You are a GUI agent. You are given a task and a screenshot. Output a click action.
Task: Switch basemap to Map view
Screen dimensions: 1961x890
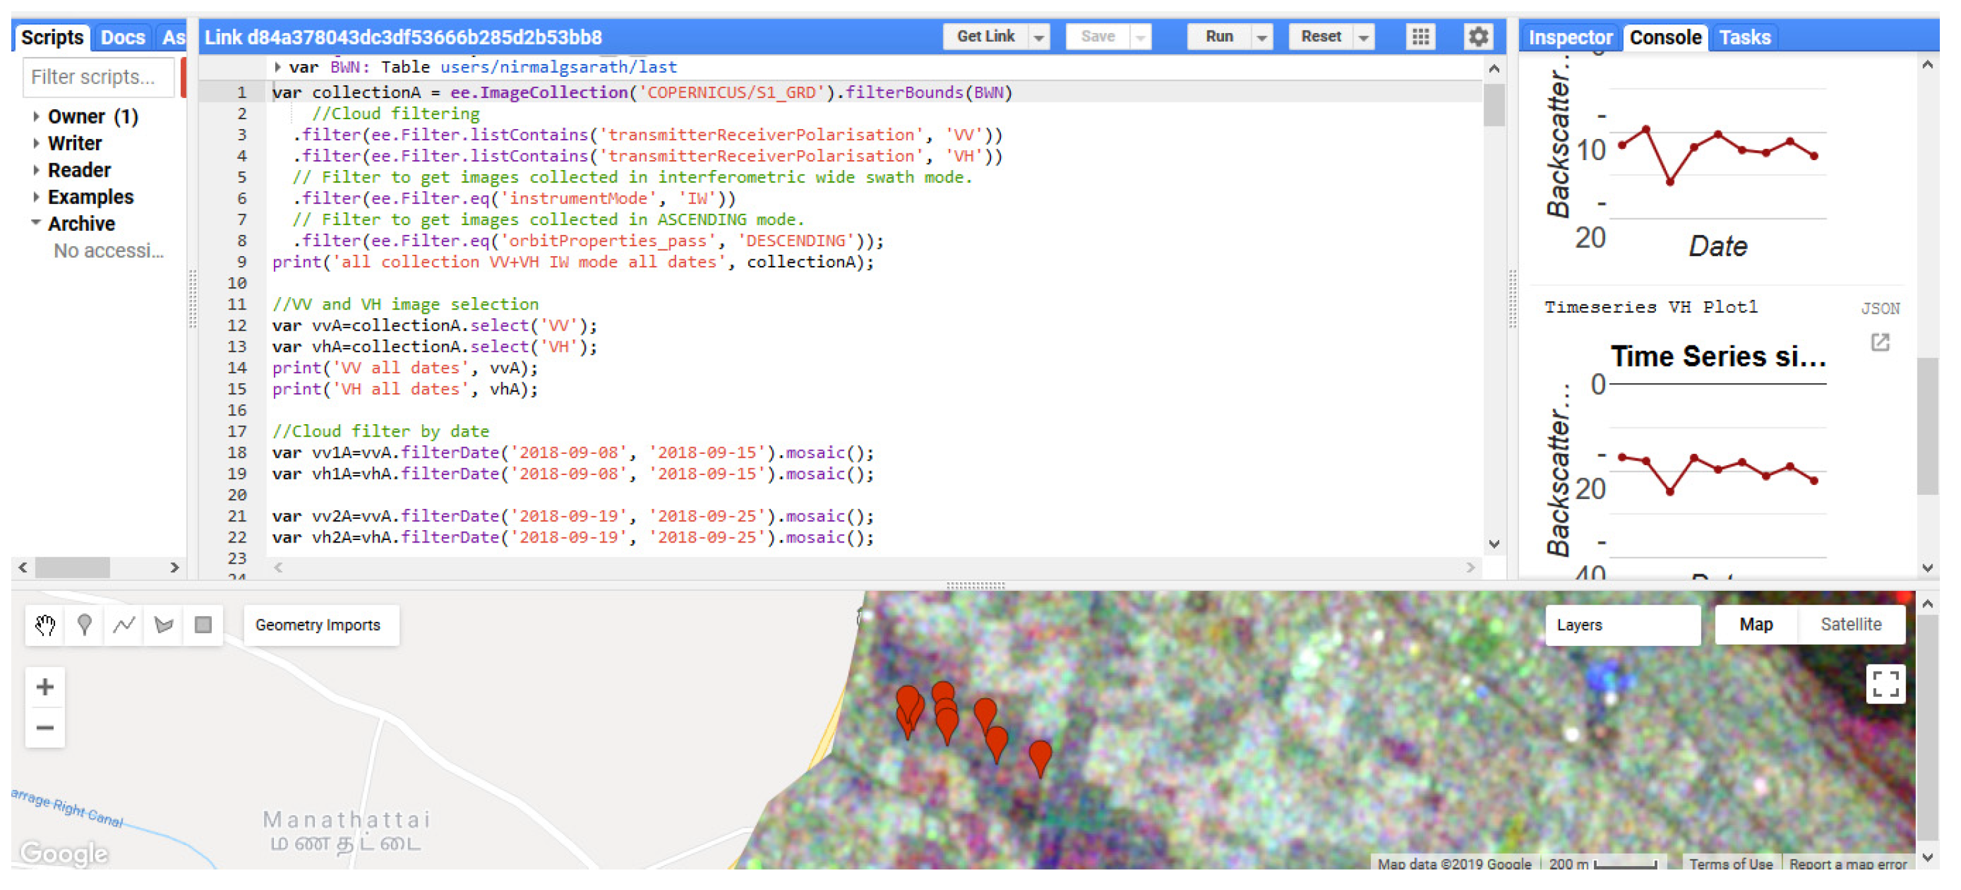tap(1755, 624)
